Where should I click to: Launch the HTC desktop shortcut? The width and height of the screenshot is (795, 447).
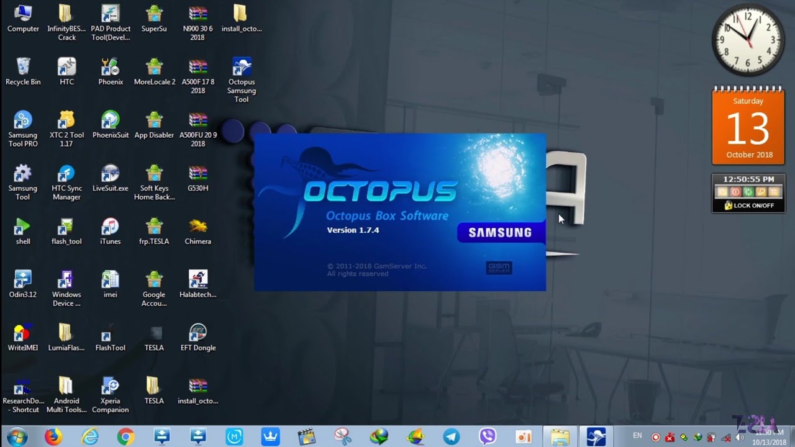(67, 71)
